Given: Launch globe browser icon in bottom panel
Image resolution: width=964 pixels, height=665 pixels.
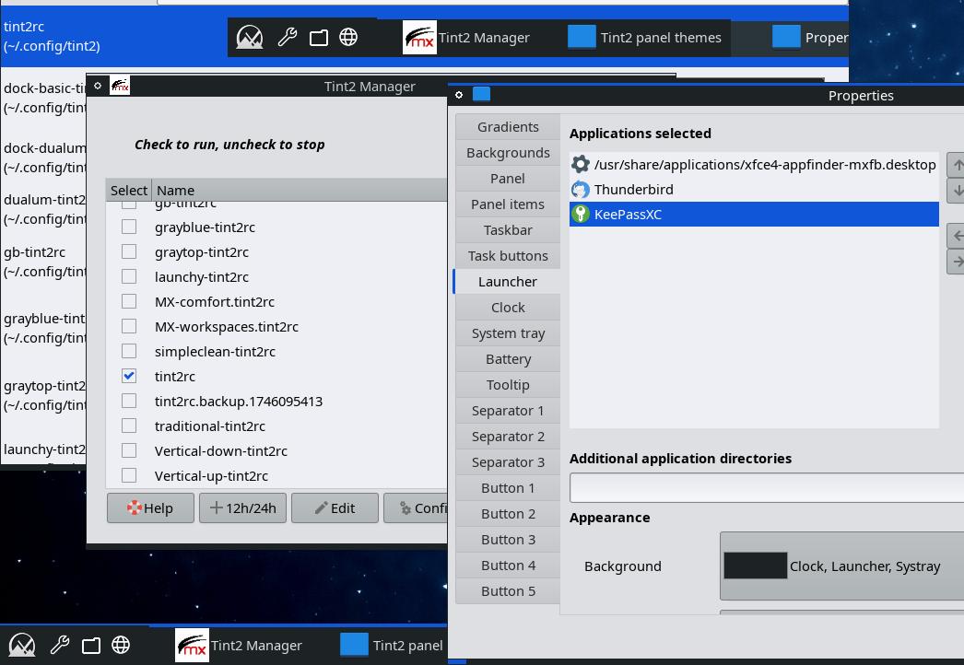Looking at the screenshot, I should point(121,645).
